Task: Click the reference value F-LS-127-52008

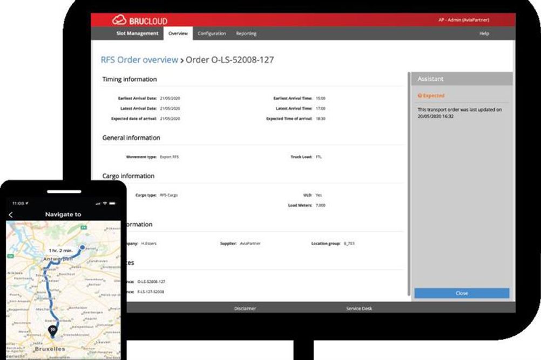Action: pyautogui.click(x=151, y=292)
